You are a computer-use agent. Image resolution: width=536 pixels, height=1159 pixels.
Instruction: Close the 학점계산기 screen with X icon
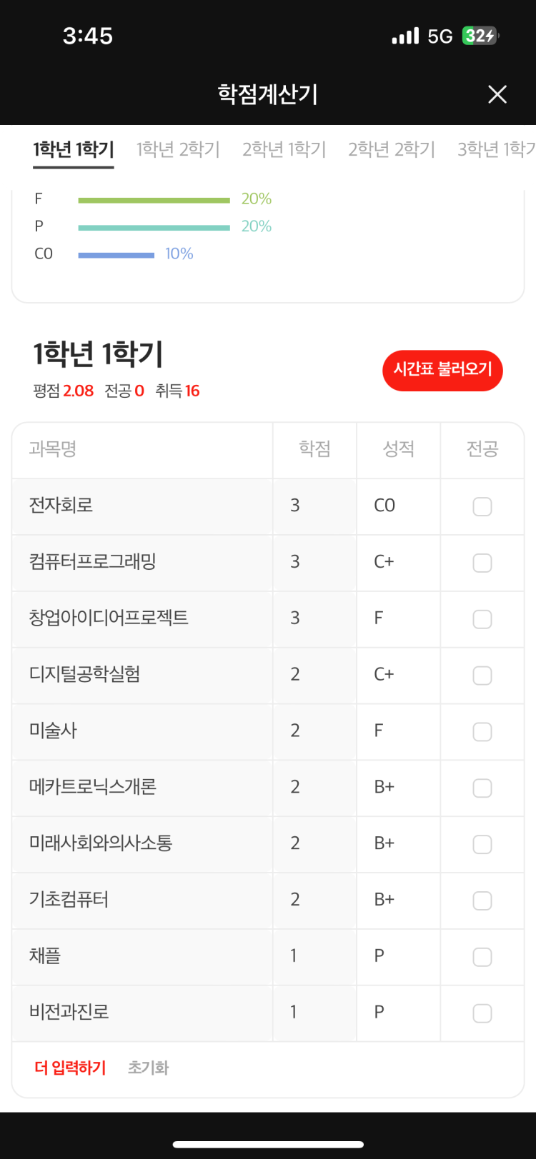497,94
